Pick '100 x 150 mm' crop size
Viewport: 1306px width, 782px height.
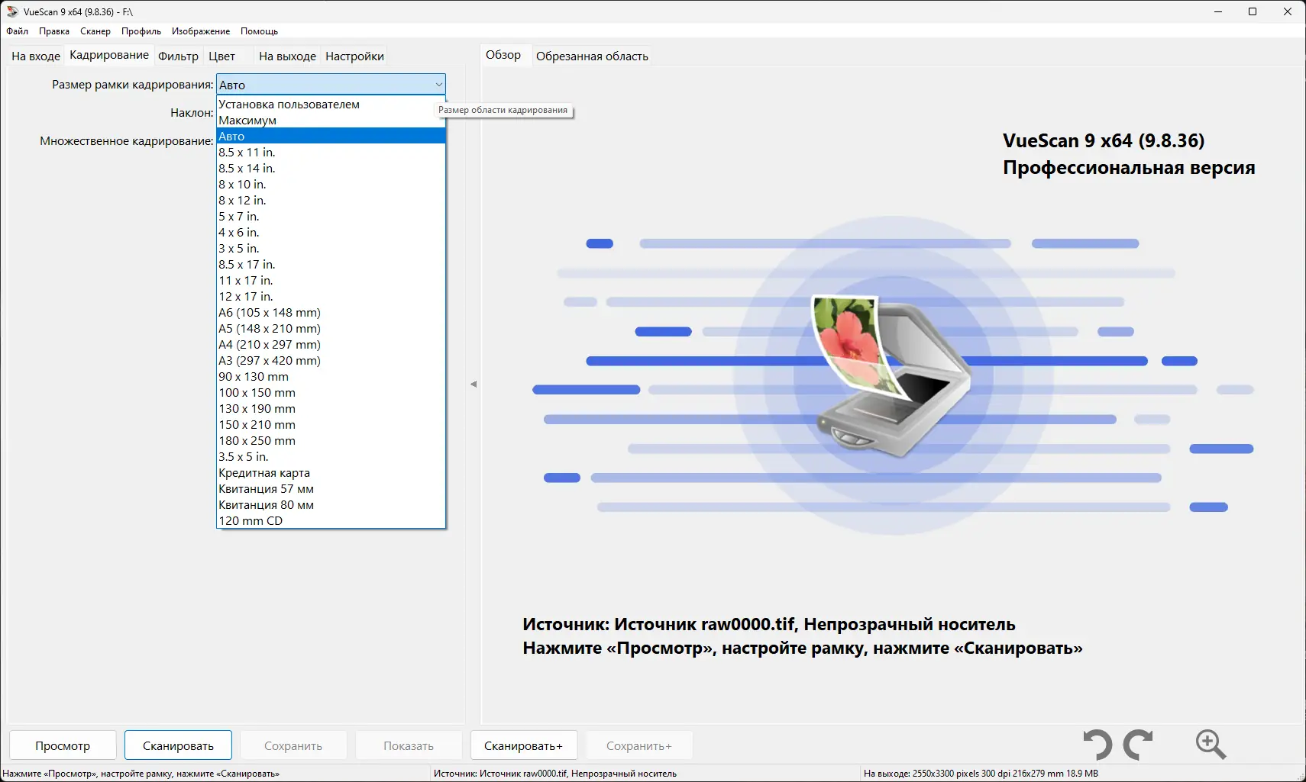331,393
